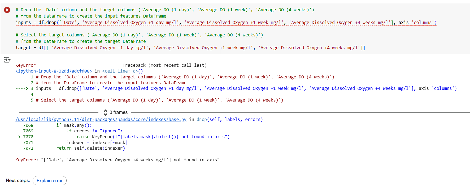Click the final KeyError not found in axis message
470x190 pixels.
[117, 160]
